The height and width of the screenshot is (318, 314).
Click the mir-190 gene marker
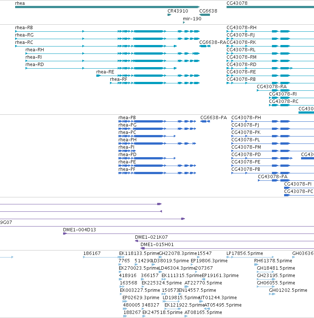click(184, 23)
